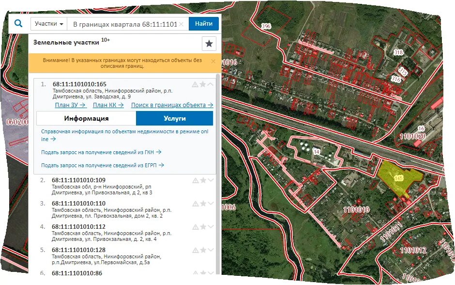Click the warning triangle on parcel 68:11:1101010:112

pos(196,226)
